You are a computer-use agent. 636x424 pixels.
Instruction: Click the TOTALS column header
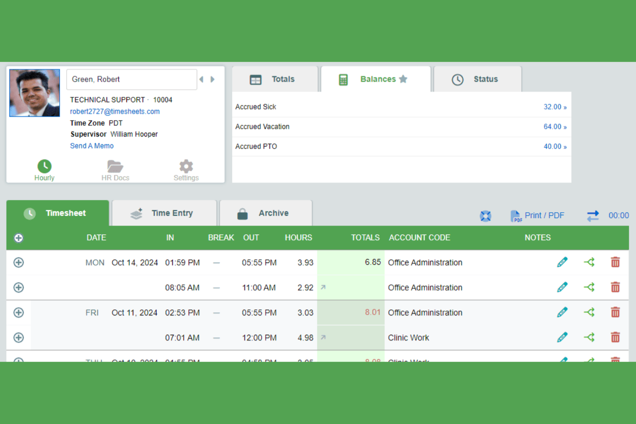[365, 238]
